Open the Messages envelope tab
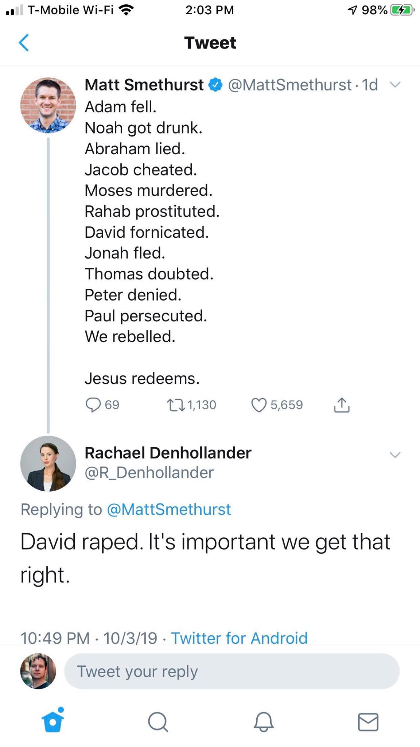This screenshot has width=420, height=747. point(368,722)
